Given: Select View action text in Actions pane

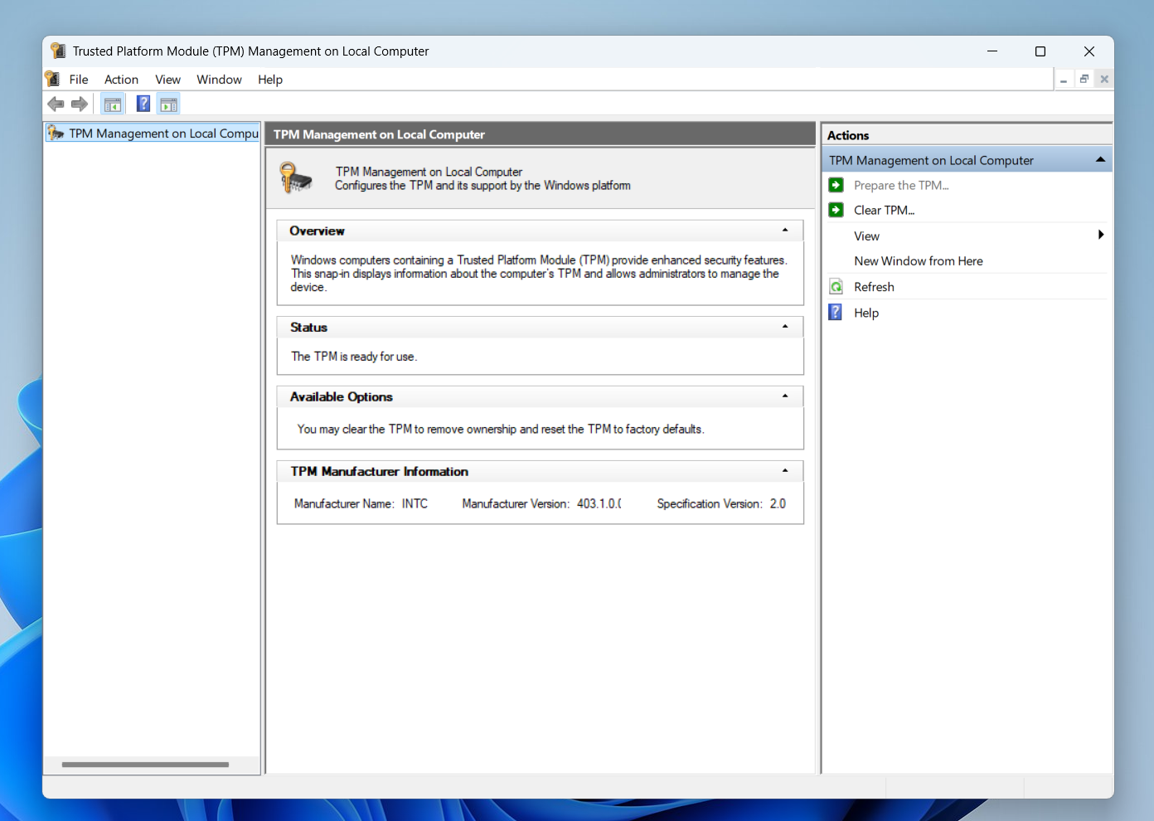Looking at the screenshot, I should pos(866,236).
